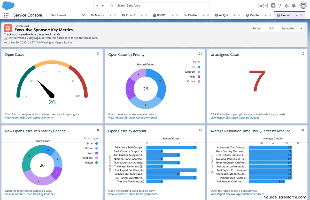Screen dimensions: 310x200
Task: Open the App Launcher grid icon
Action: (x=6, y=15)
